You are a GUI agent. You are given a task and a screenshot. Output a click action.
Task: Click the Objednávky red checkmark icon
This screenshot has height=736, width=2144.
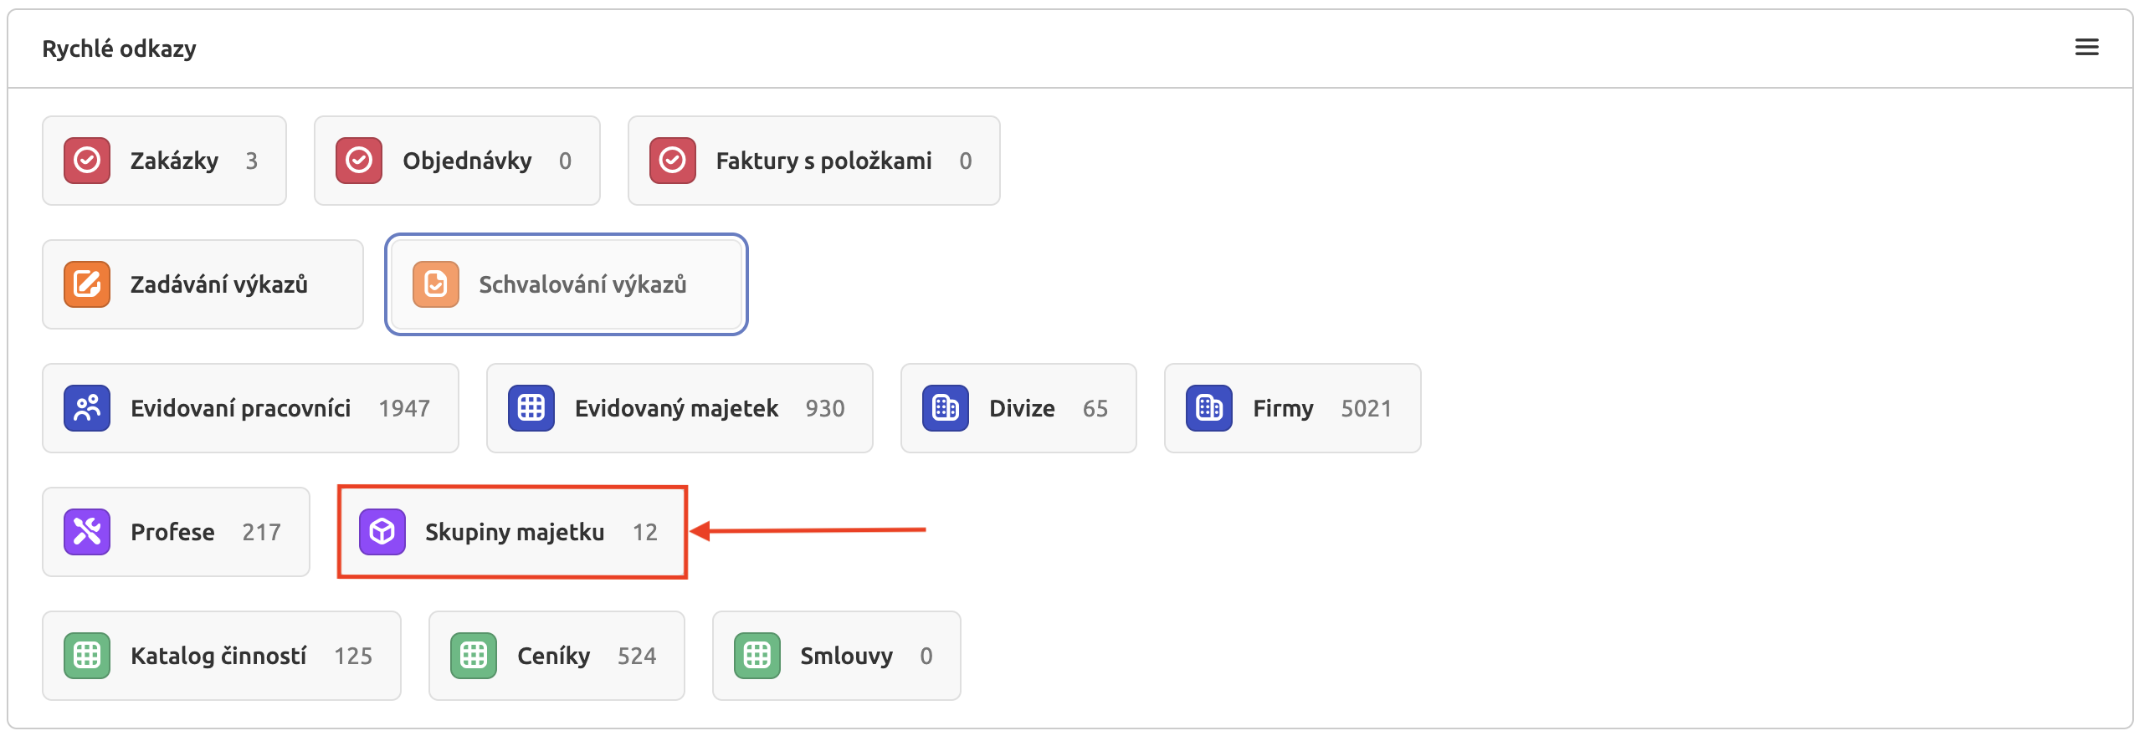click(x=359, y=161)
